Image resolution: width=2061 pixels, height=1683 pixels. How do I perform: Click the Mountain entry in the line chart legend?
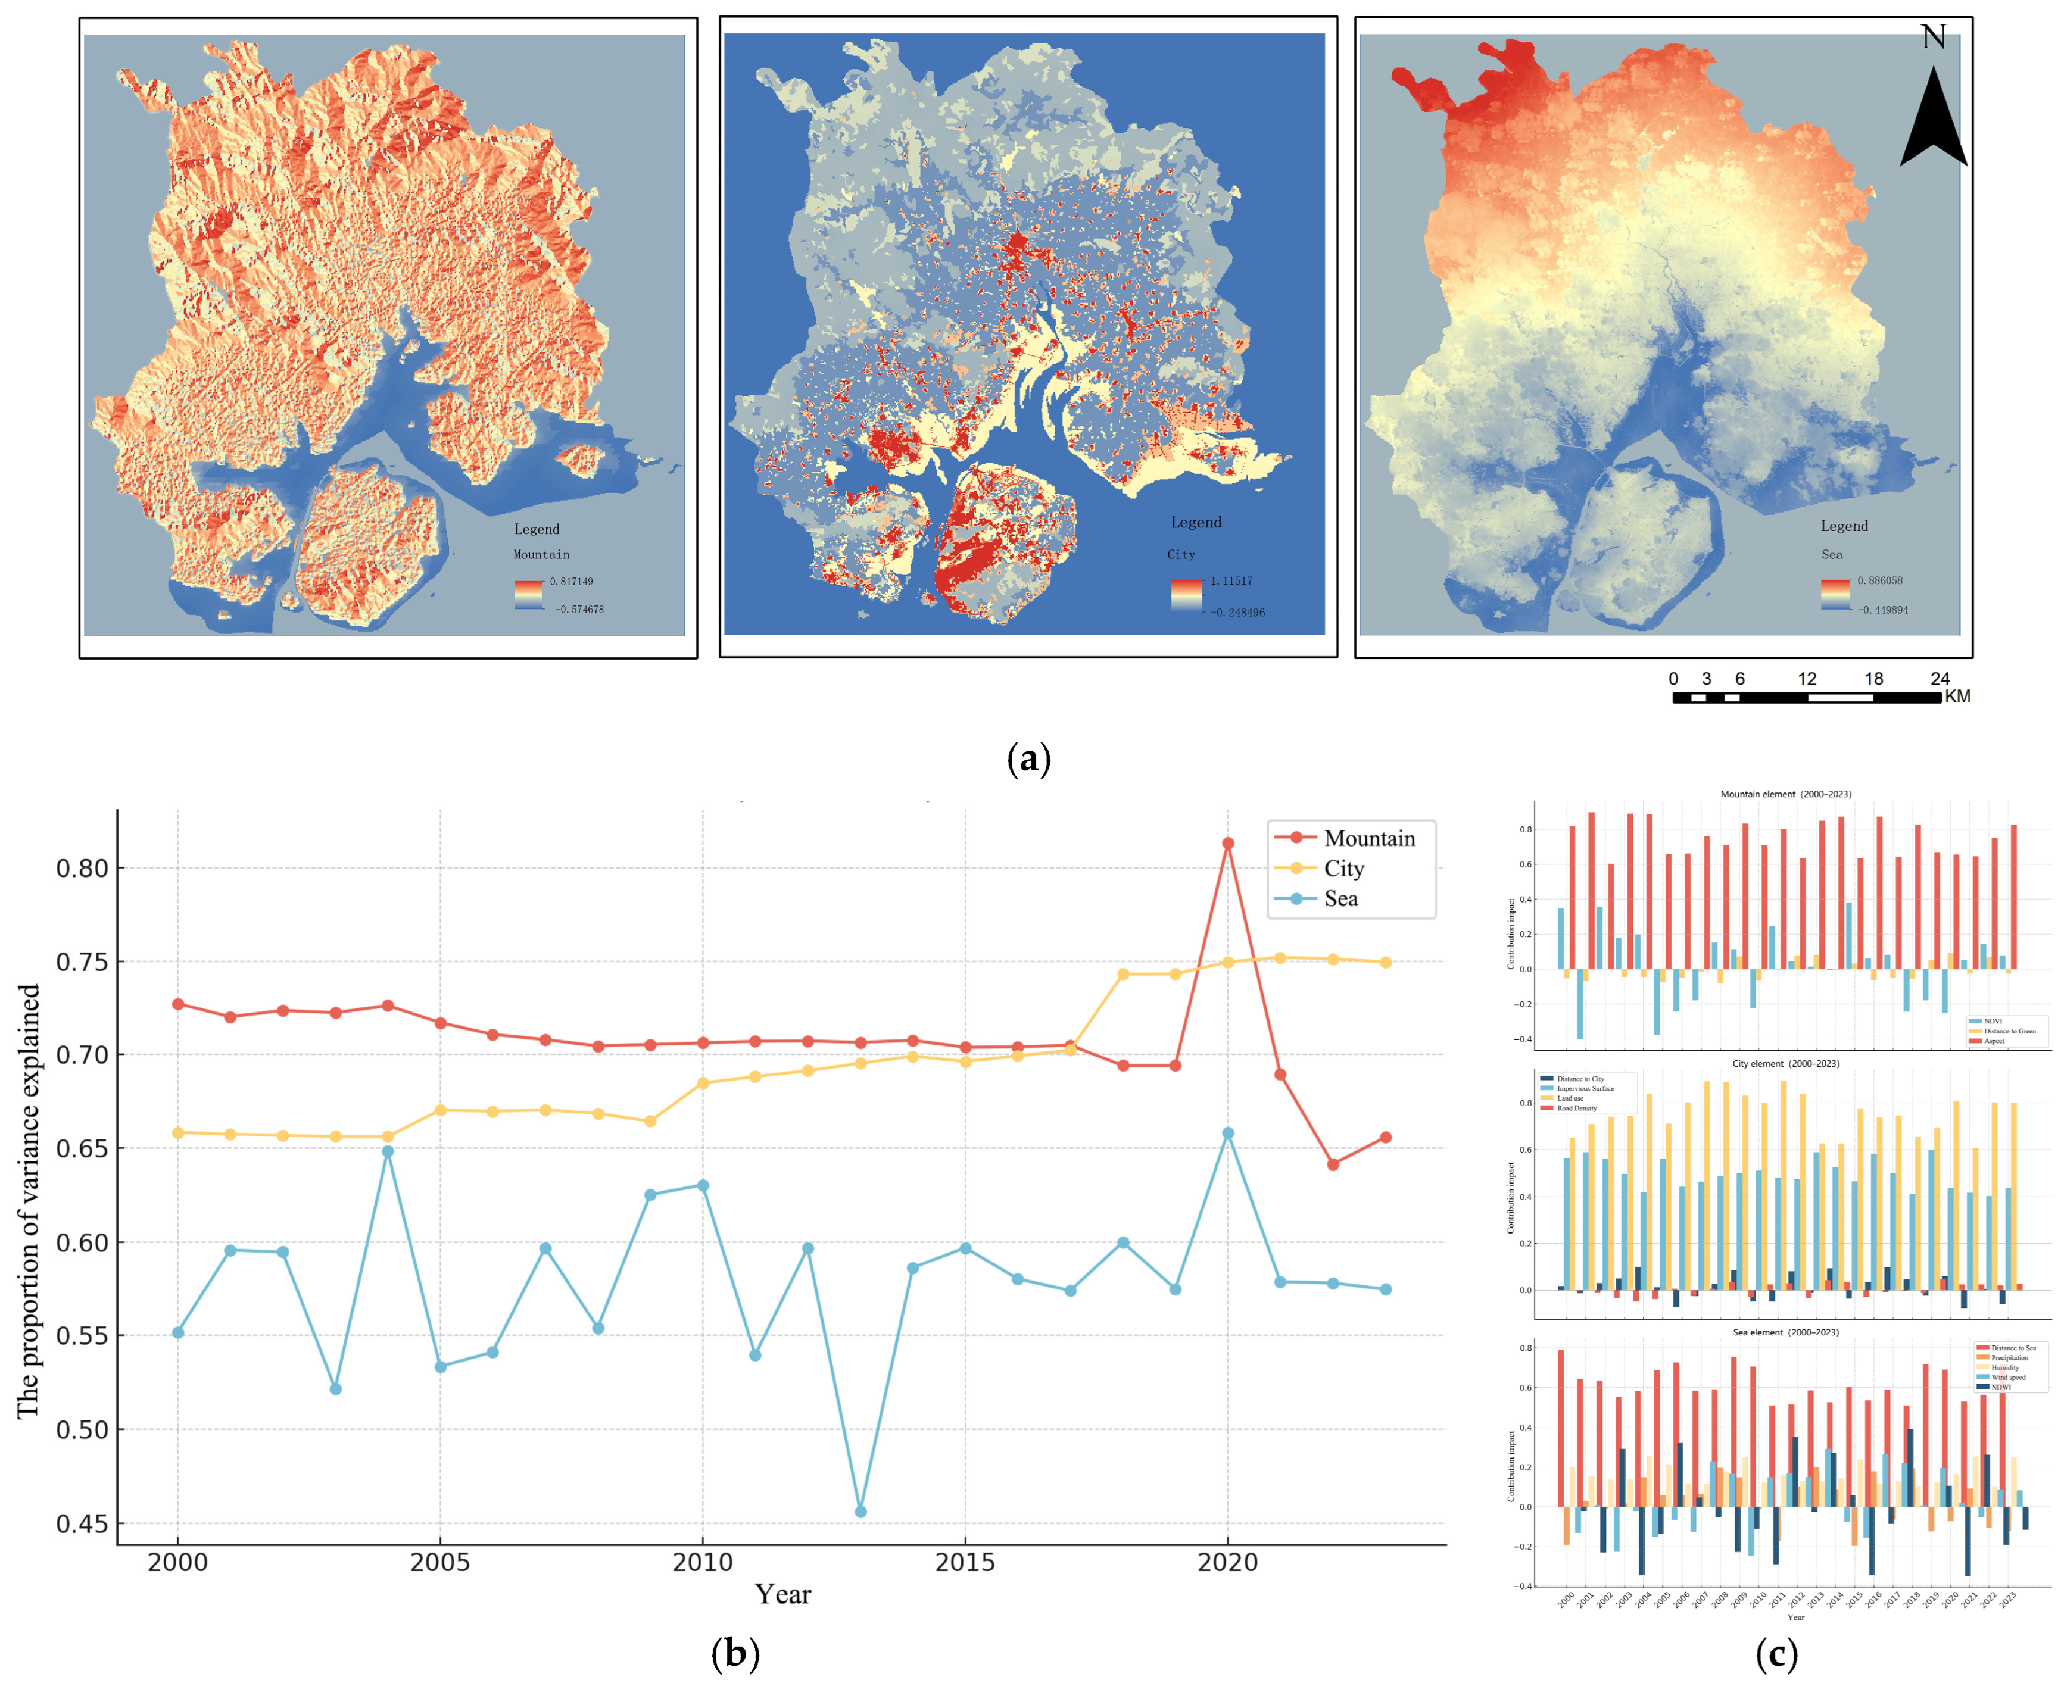click(1344, 839)
